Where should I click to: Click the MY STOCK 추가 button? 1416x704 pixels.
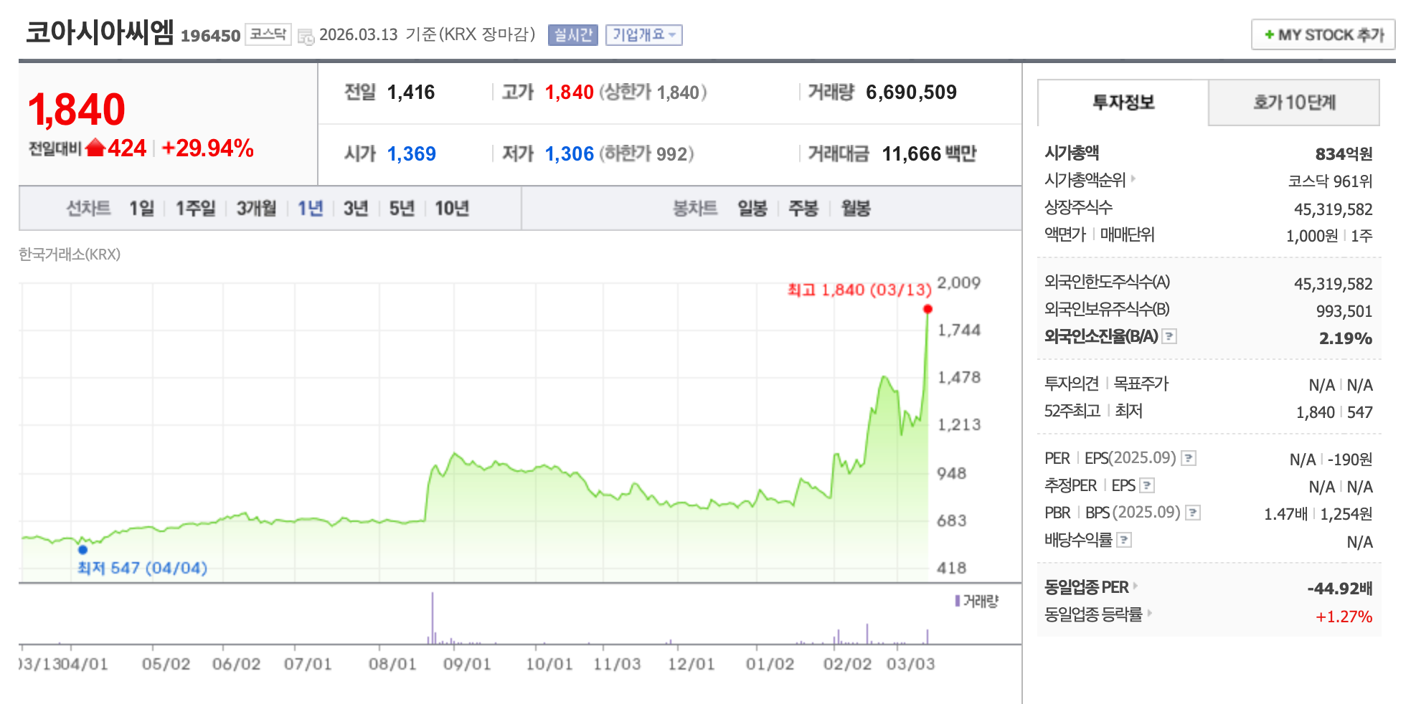[x=1323, y=34]
